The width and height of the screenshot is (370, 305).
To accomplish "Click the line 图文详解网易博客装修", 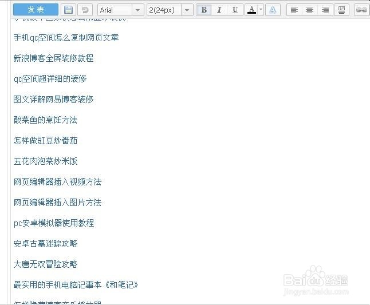I will click(54, 100).
